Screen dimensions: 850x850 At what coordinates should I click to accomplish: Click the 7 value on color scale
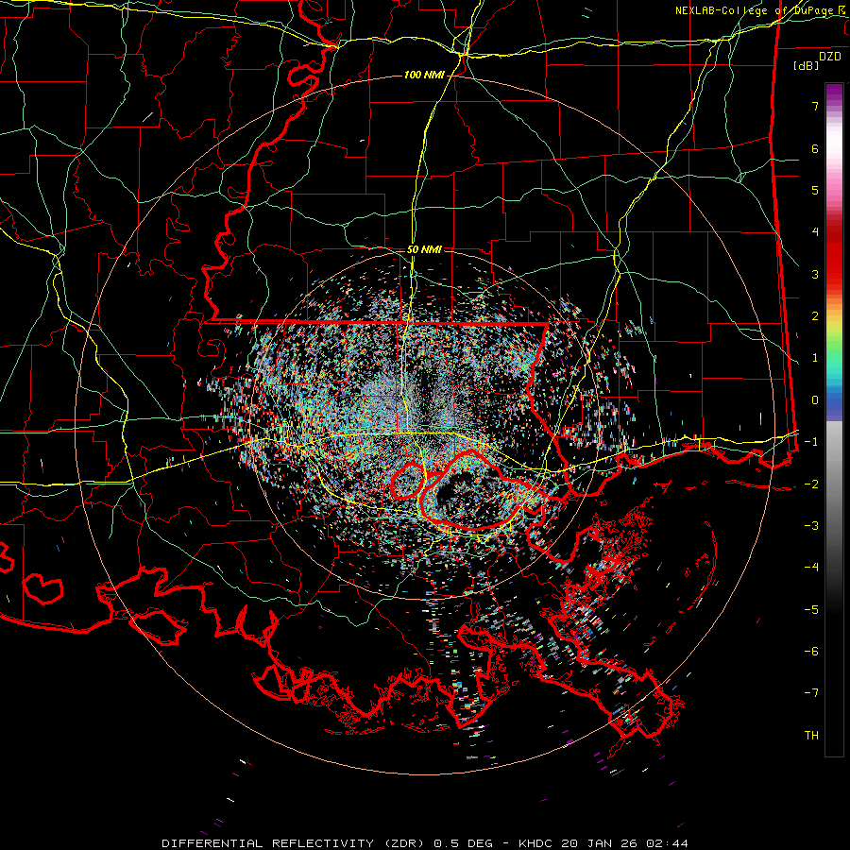[x=815, y=106]
